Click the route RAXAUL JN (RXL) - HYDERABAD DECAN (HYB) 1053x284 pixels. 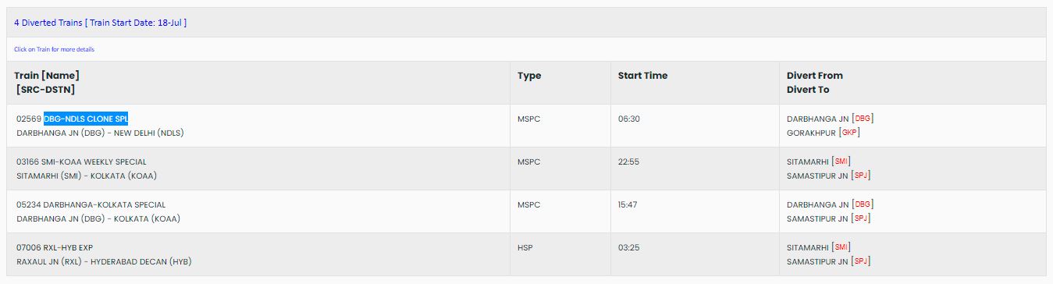point(104,261)
